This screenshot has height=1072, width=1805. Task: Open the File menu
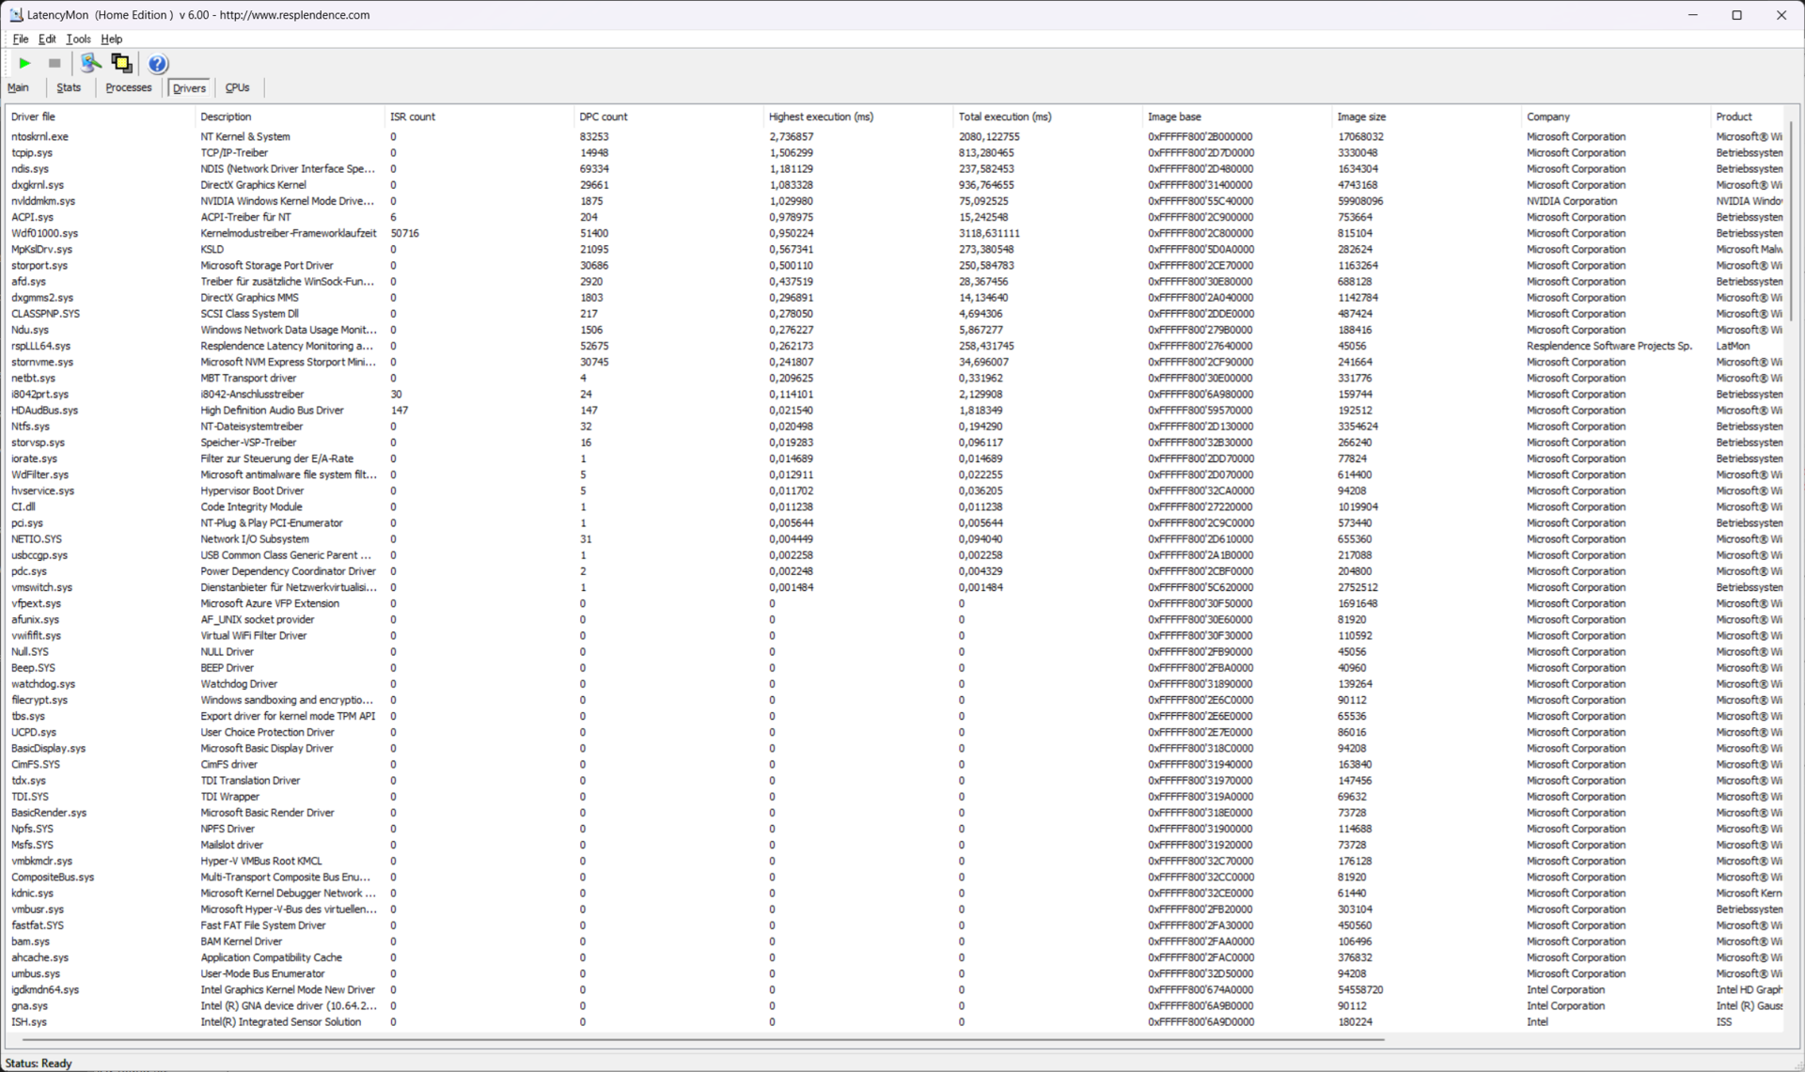click(x=20, y=39)
